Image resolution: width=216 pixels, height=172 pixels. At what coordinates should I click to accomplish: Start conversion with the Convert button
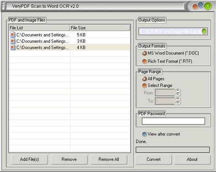154,159
